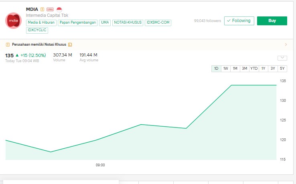Click the 307.34 M volume value
This screenshot has height=184, width=296.
(x=63, y=55)
